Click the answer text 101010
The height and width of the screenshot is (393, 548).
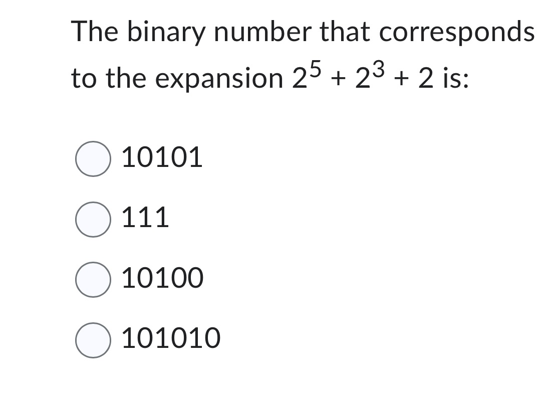click(x=170, y=338)
